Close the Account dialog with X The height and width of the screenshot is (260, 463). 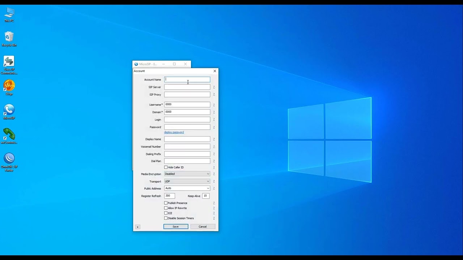pos(215,71)
